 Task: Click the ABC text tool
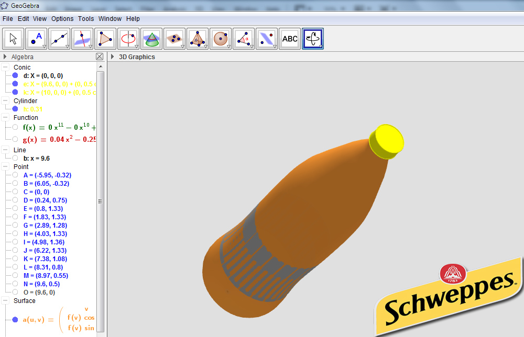[x=290, y=39]
